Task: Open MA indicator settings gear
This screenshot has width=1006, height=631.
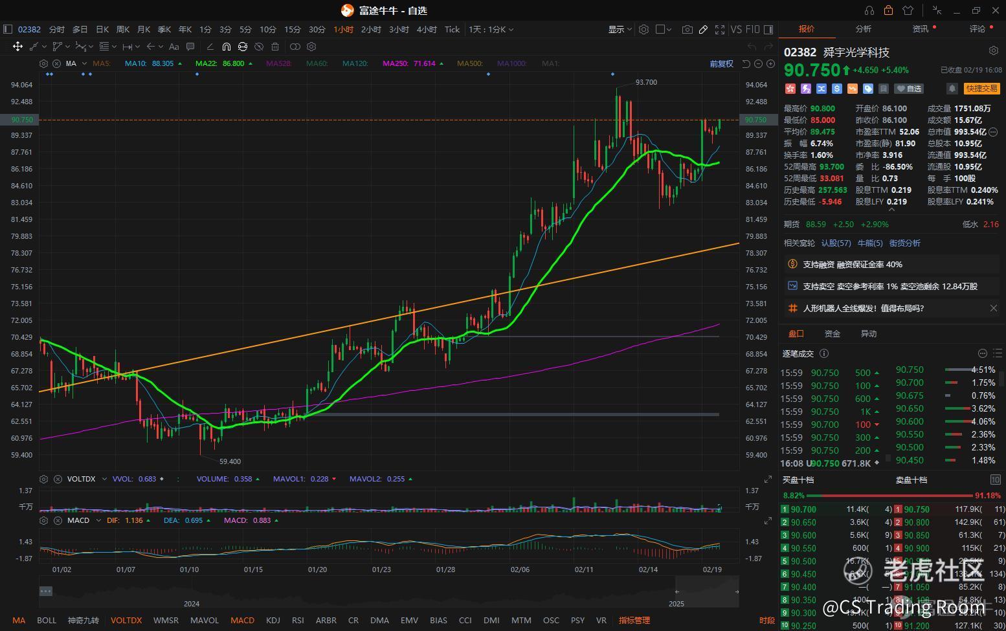Action: (43, 63)
